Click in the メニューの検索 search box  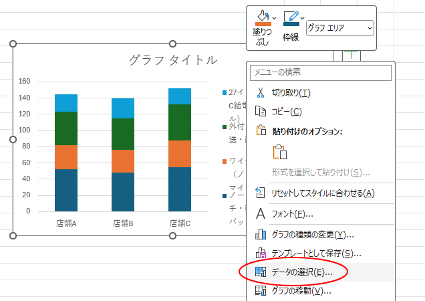click(320, 72)
